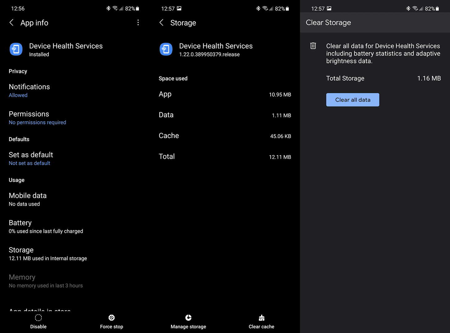Tap the Total Storage 1.16 MB value
The height and width of the screenshot is (333, 450).
[x=429, y=78]
